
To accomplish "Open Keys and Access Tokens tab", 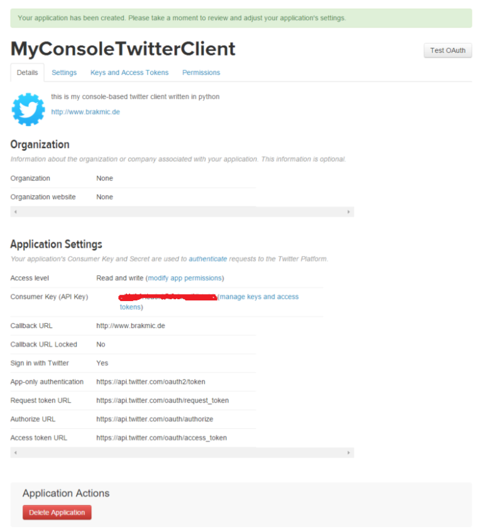I will click(x=130, y=72).
